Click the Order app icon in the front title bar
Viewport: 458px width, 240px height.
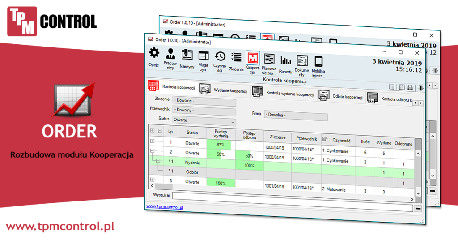[151, 39]
